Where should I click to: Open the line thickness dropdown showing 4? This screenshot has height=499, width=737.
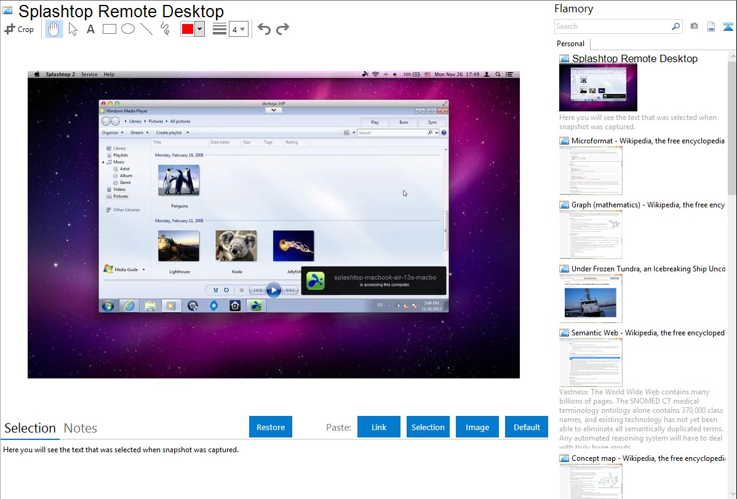[239, 29]
